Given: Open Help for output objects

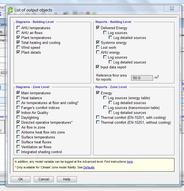Looking at the screenshot, I should pos(67,179).
